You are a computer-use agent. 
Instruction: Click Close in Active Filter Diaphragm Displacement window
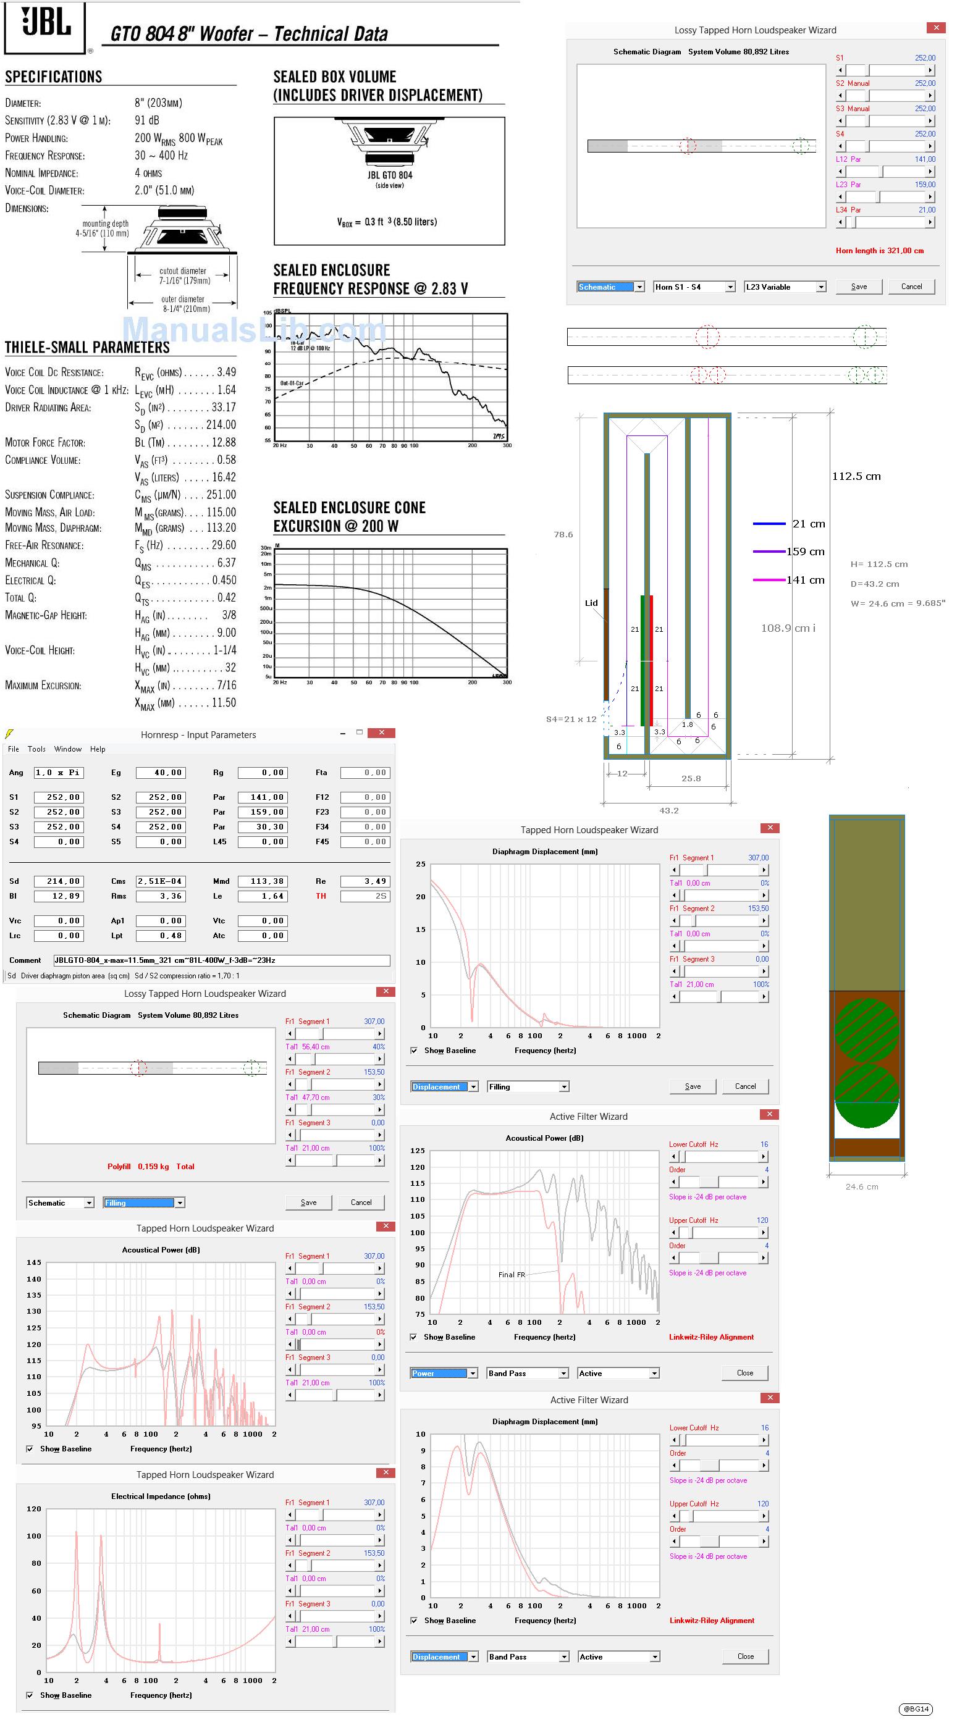click(x=745, y=1656)
